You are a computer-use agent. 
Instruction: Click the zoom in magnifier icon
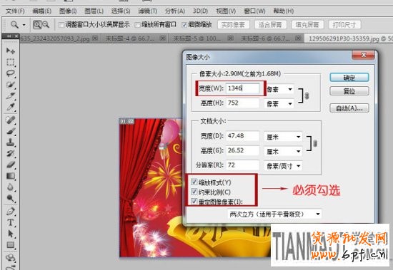click(37, 24)
